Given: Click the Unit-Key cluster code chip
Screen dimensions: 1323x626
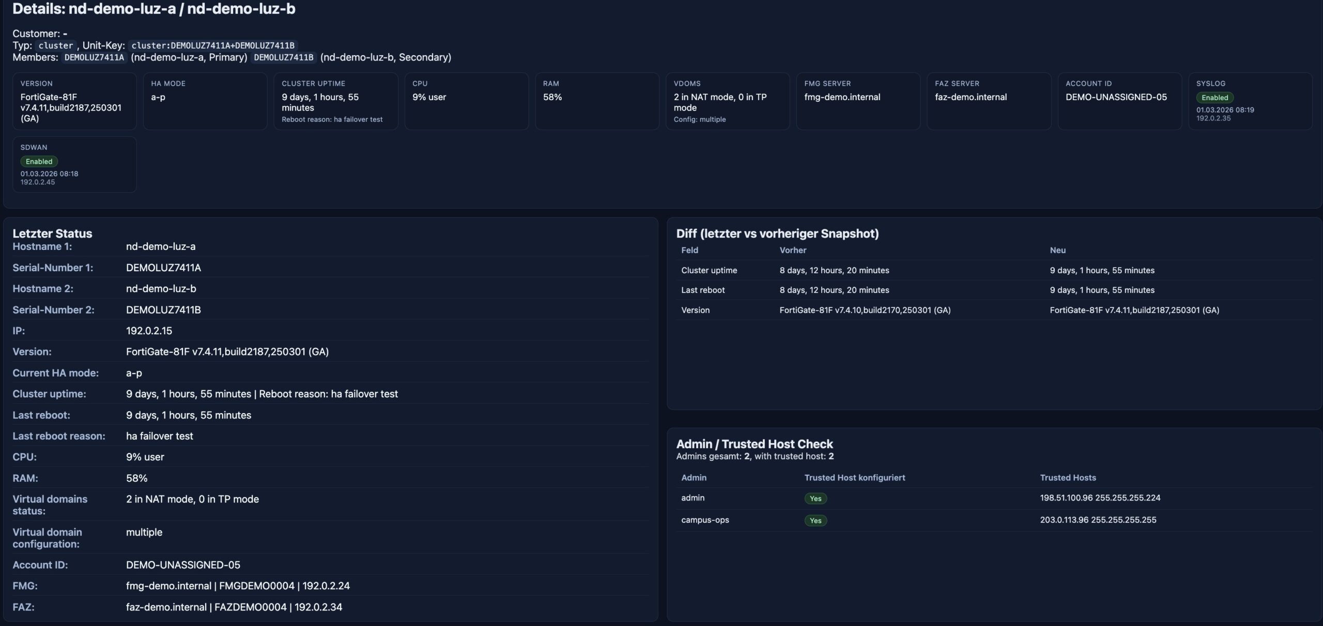Looking at the screenshot, I should (x=212, y=45).
